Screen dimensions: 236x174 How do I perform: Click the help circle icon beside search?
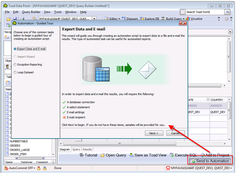point(183,12)
